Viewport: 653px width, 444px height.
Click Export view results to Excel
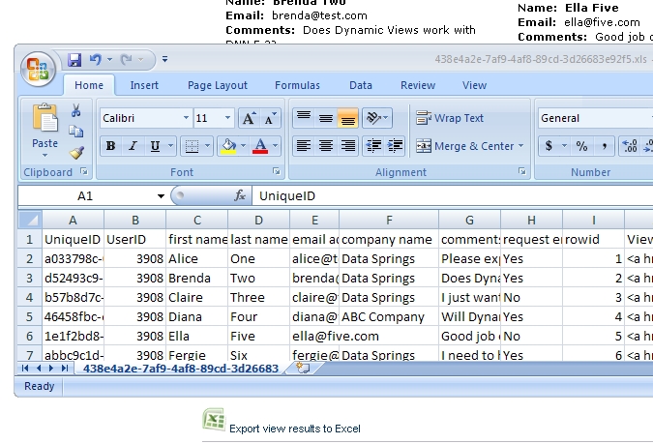click(294, 429)
